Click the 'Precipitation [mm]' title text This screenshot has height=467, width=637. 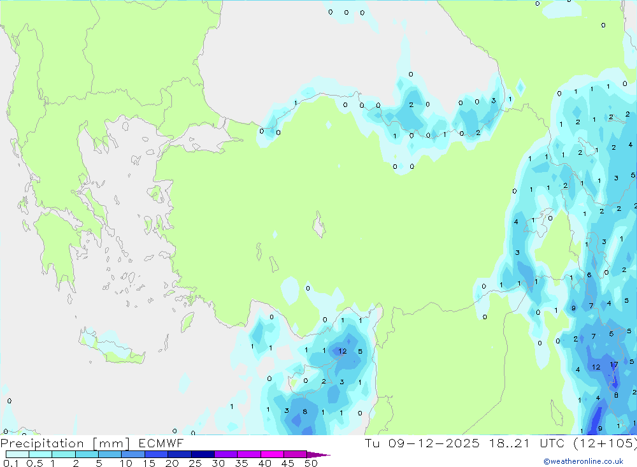[x=65, y=443]
